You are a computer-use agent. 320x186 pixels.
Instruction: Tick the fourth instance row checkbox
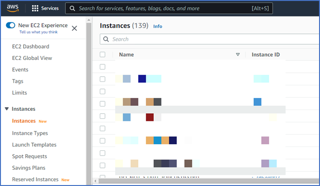click(x=103, y=104)
